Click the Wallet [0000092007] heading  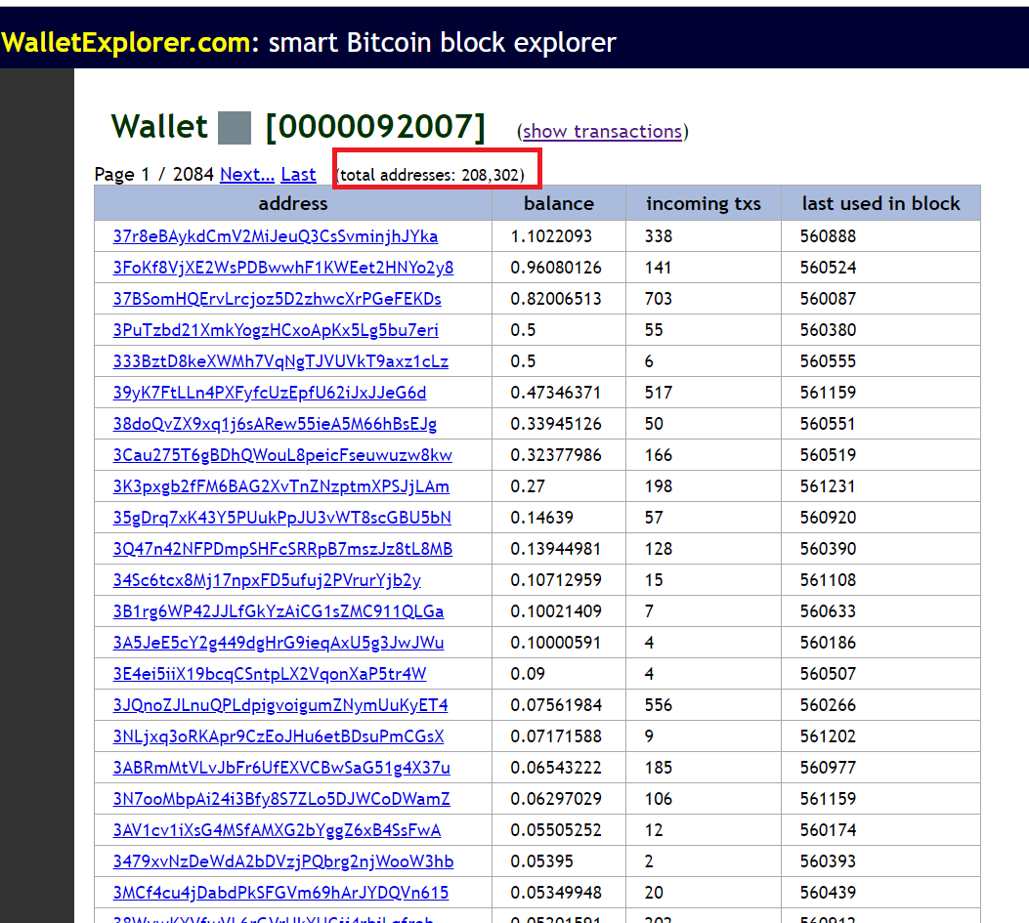tap(299, 127)
